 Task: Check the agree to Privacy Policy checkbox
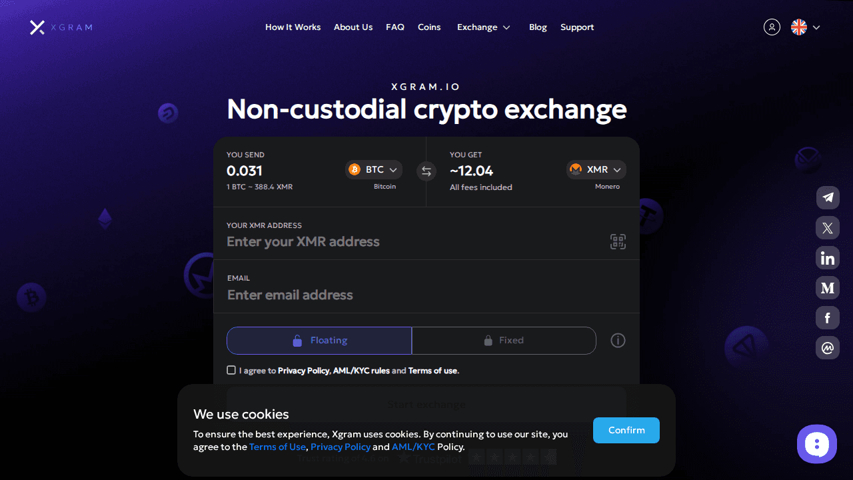point(231,370)
